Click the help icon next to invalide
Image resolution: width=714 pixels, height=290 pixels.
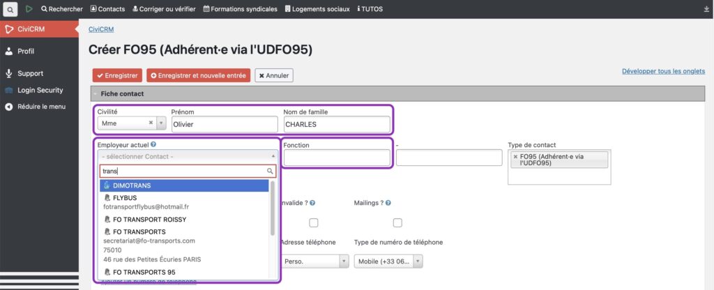point(313,203)
